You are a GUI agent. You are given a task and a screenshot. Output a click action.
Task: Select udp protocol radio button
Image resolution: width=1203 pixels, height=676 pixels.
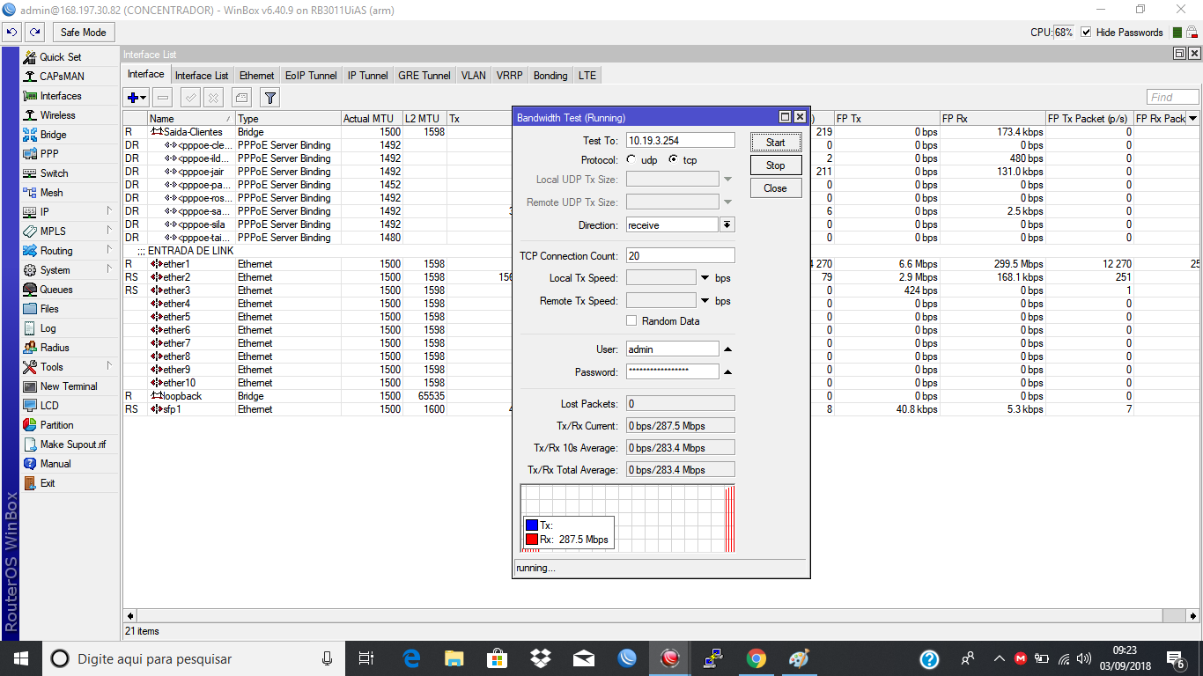(631, 159)
